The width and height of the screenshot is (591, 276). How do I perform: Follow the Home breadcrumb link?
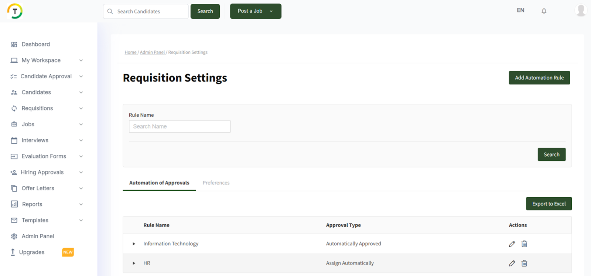point(130,52)
